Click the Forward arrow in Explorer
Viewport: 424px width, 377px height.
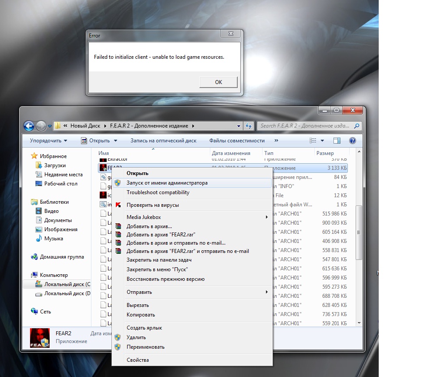tap(41, 126)
